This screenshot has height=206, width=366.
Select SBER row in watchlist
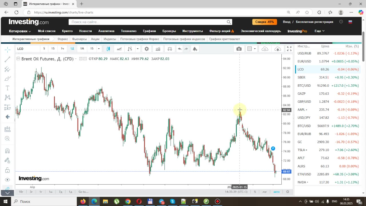[328, 77]
